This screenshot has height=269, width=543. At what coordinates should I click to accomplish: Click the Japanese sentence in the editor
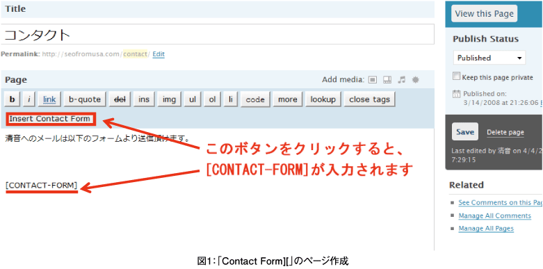(x=98, y=139)
